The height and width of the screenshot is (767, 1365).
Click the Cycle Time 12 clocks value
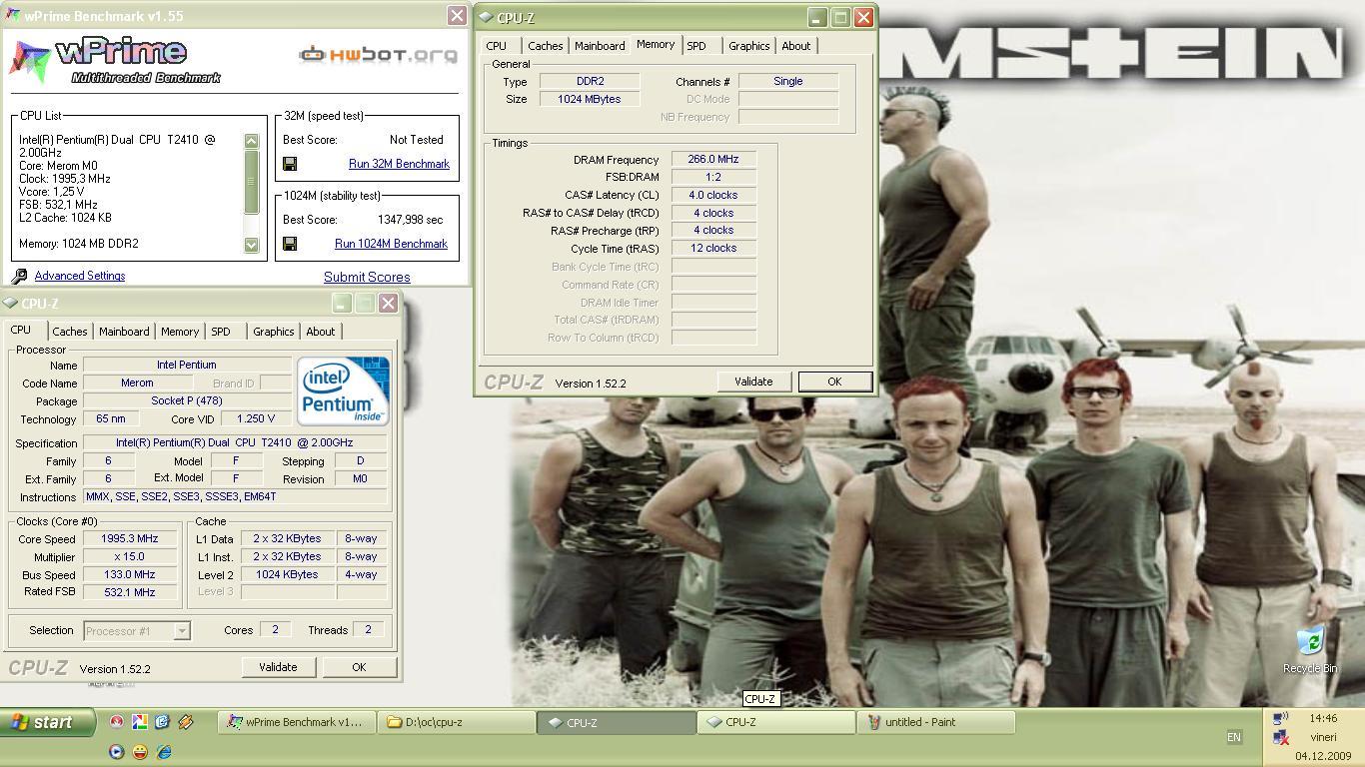pyautogui.click(x=713, y=249)
